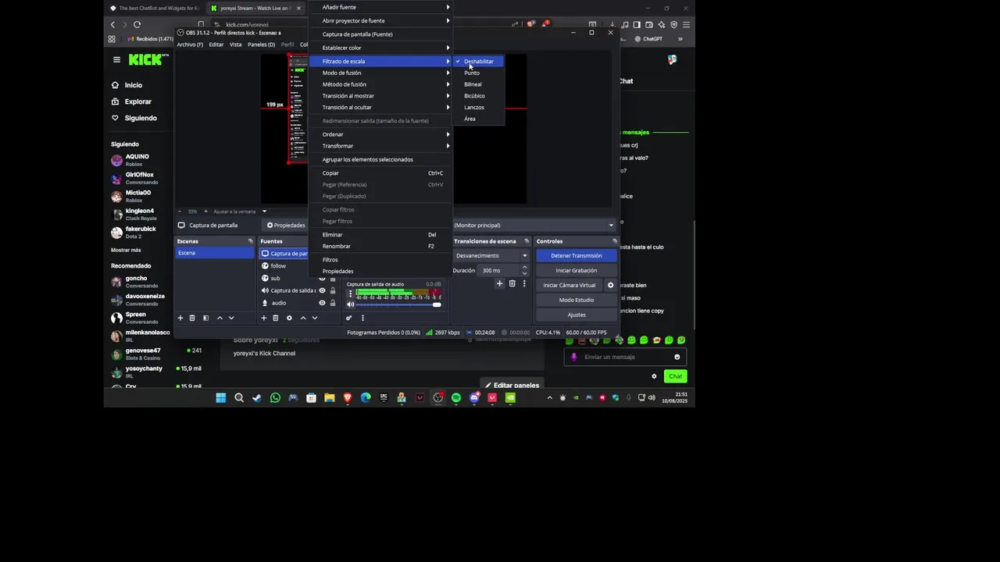Open the Archivo menu in OBS
1000x562 pixels.
point(190,44)
